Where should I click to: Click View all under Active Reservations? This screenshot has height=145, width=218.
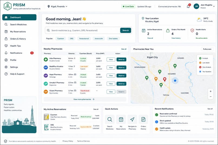coord(150,38)
